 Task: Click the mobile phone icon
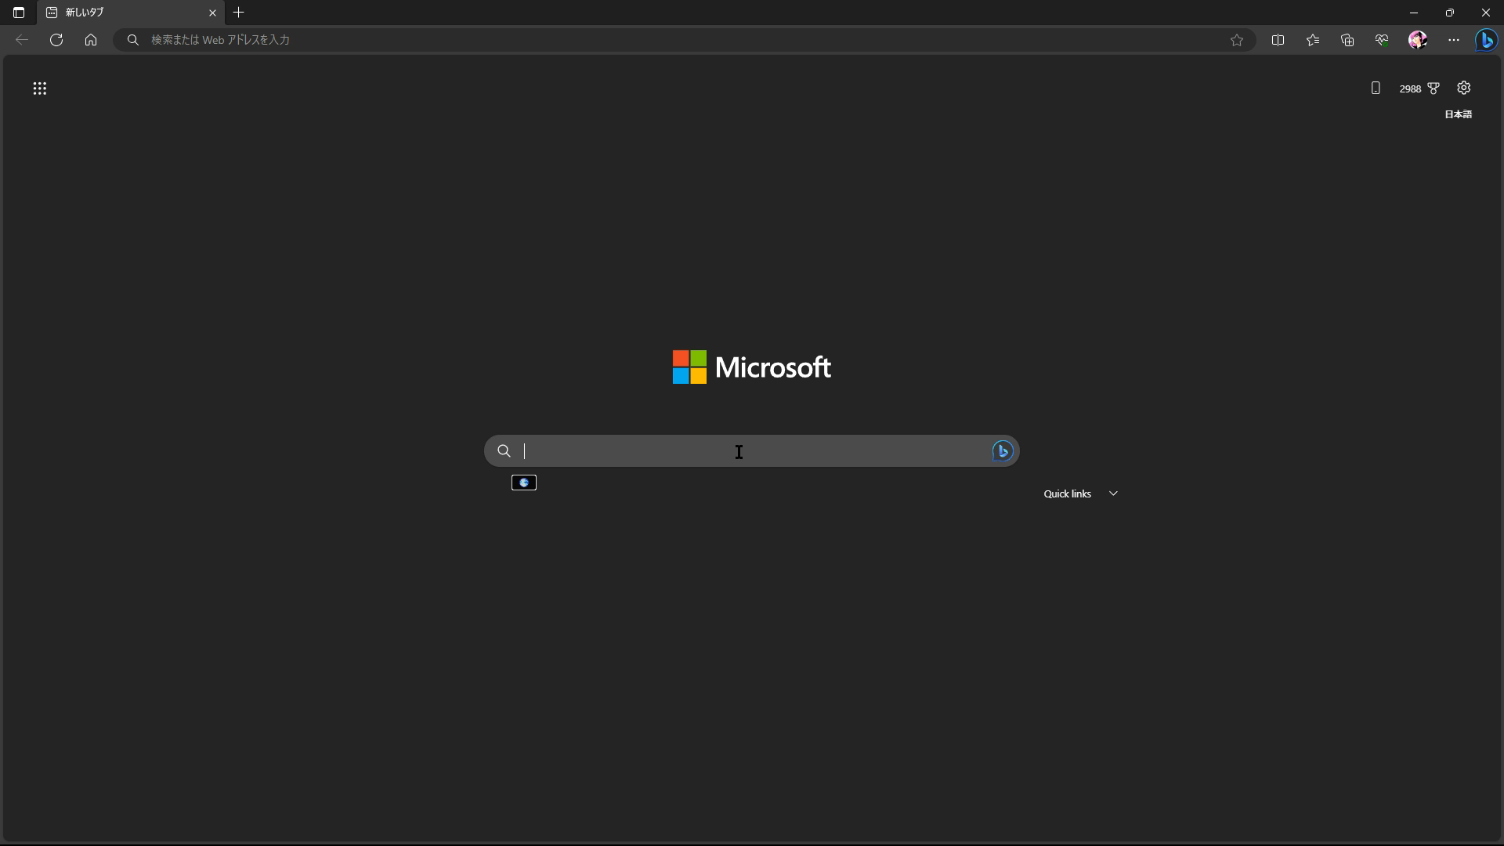point(1376,89)
